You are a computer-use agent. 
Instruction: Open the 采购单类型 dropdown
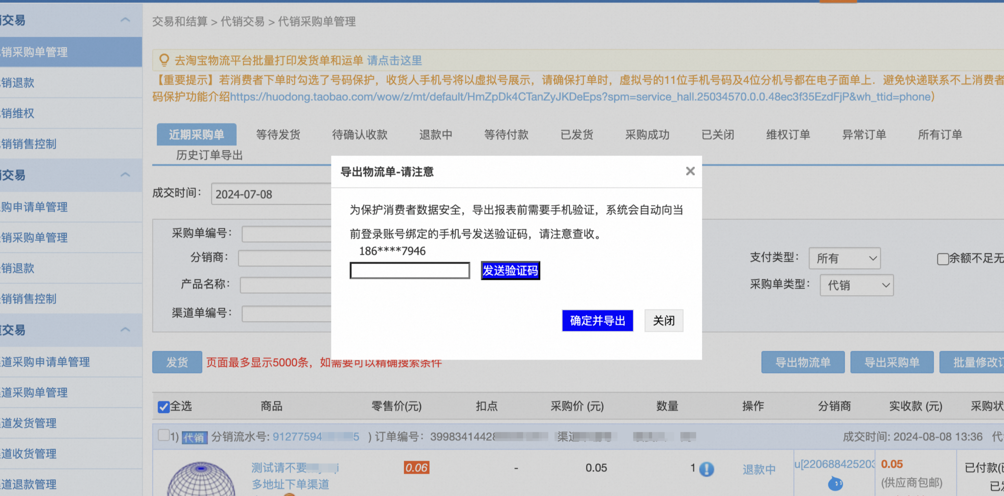(857, 285)
